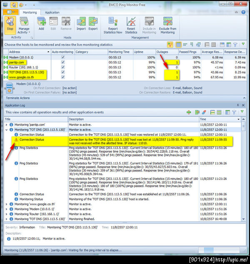Pin the Application Log panel

click(238, 105)
